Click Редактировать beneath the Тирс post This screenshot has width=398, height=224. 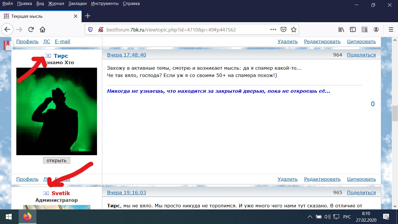[322, 179]
